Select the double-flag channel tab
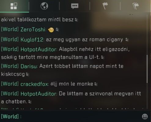 click(136, 6)
